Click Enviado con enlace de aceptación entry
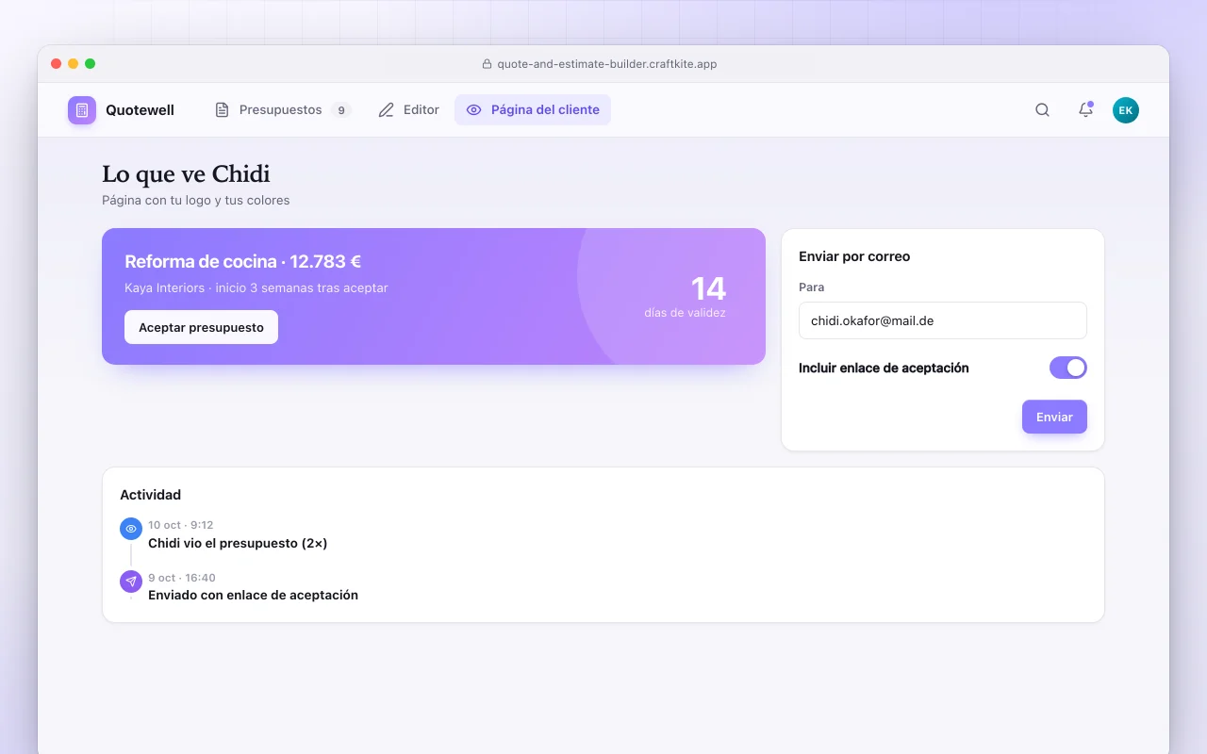The height and width of the screenshot is (754, 1207). tap(253, 595)
